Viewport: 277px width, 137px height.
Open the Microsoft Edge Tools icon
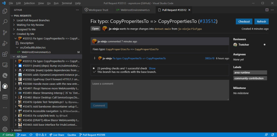tap(5, 76)
